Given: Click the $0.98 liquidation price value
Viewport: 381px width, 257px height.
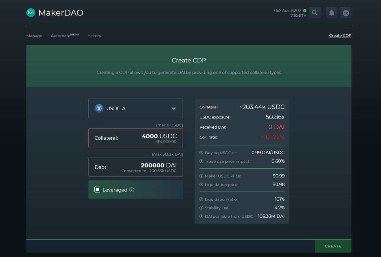Looking at the screenshot, I should pos(278,184).
